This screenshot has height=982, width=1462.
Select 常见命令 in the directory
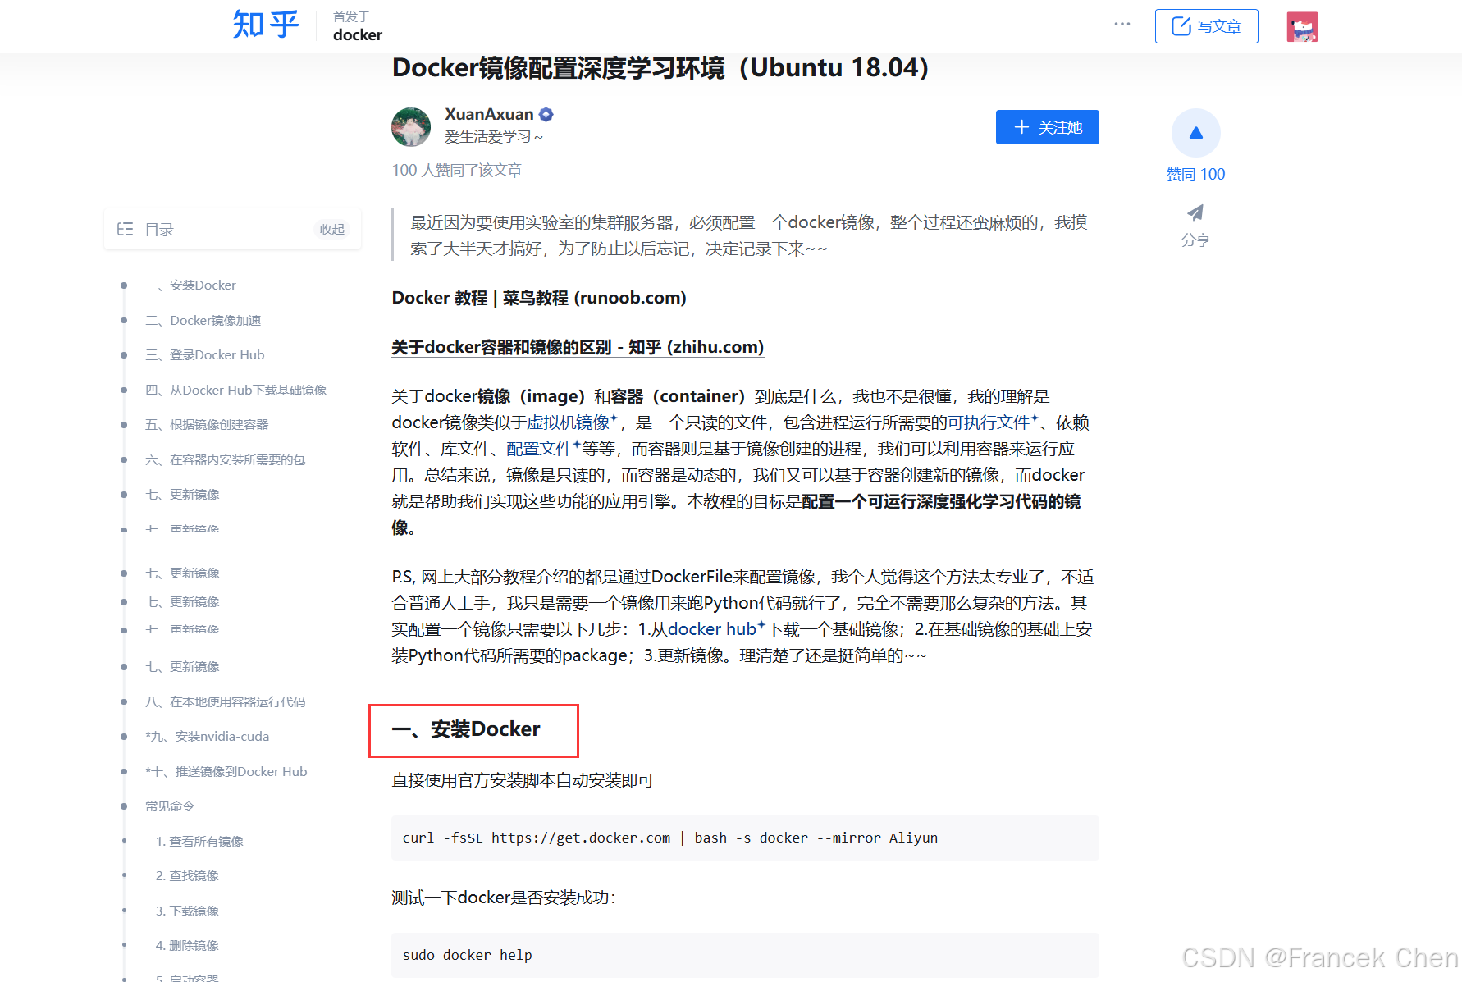tap(169, 806)
